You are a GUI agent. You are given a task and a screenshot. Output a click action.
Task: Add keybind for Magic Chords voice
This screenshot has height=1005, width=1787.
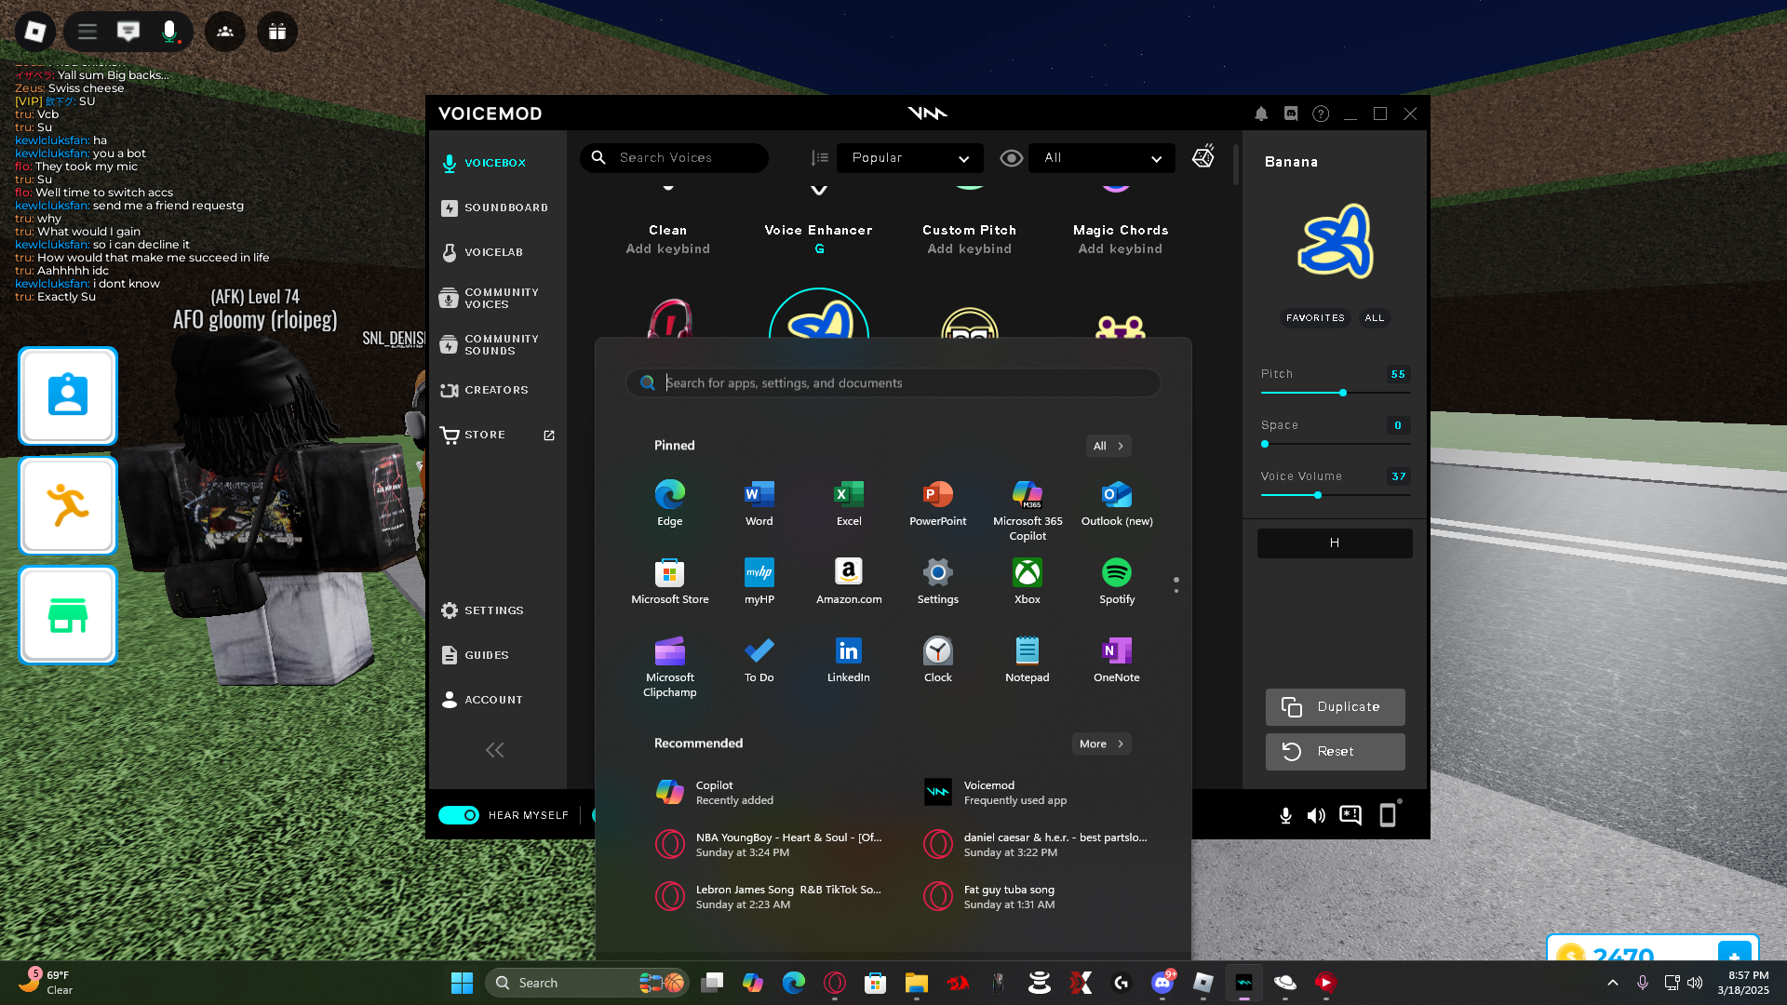[1120, 249]
